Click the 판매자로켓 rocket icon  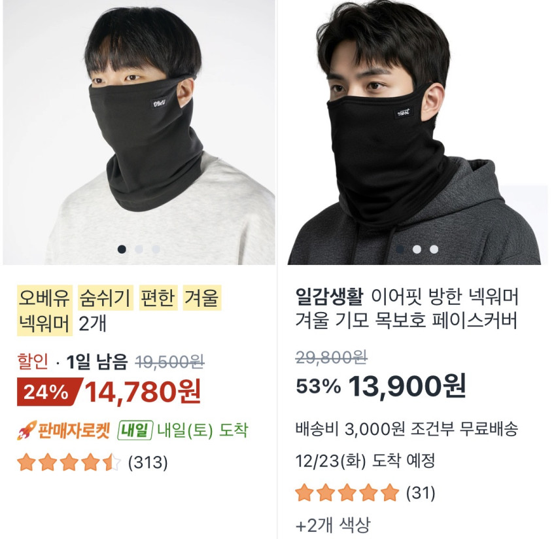click(x=26, y=430)
